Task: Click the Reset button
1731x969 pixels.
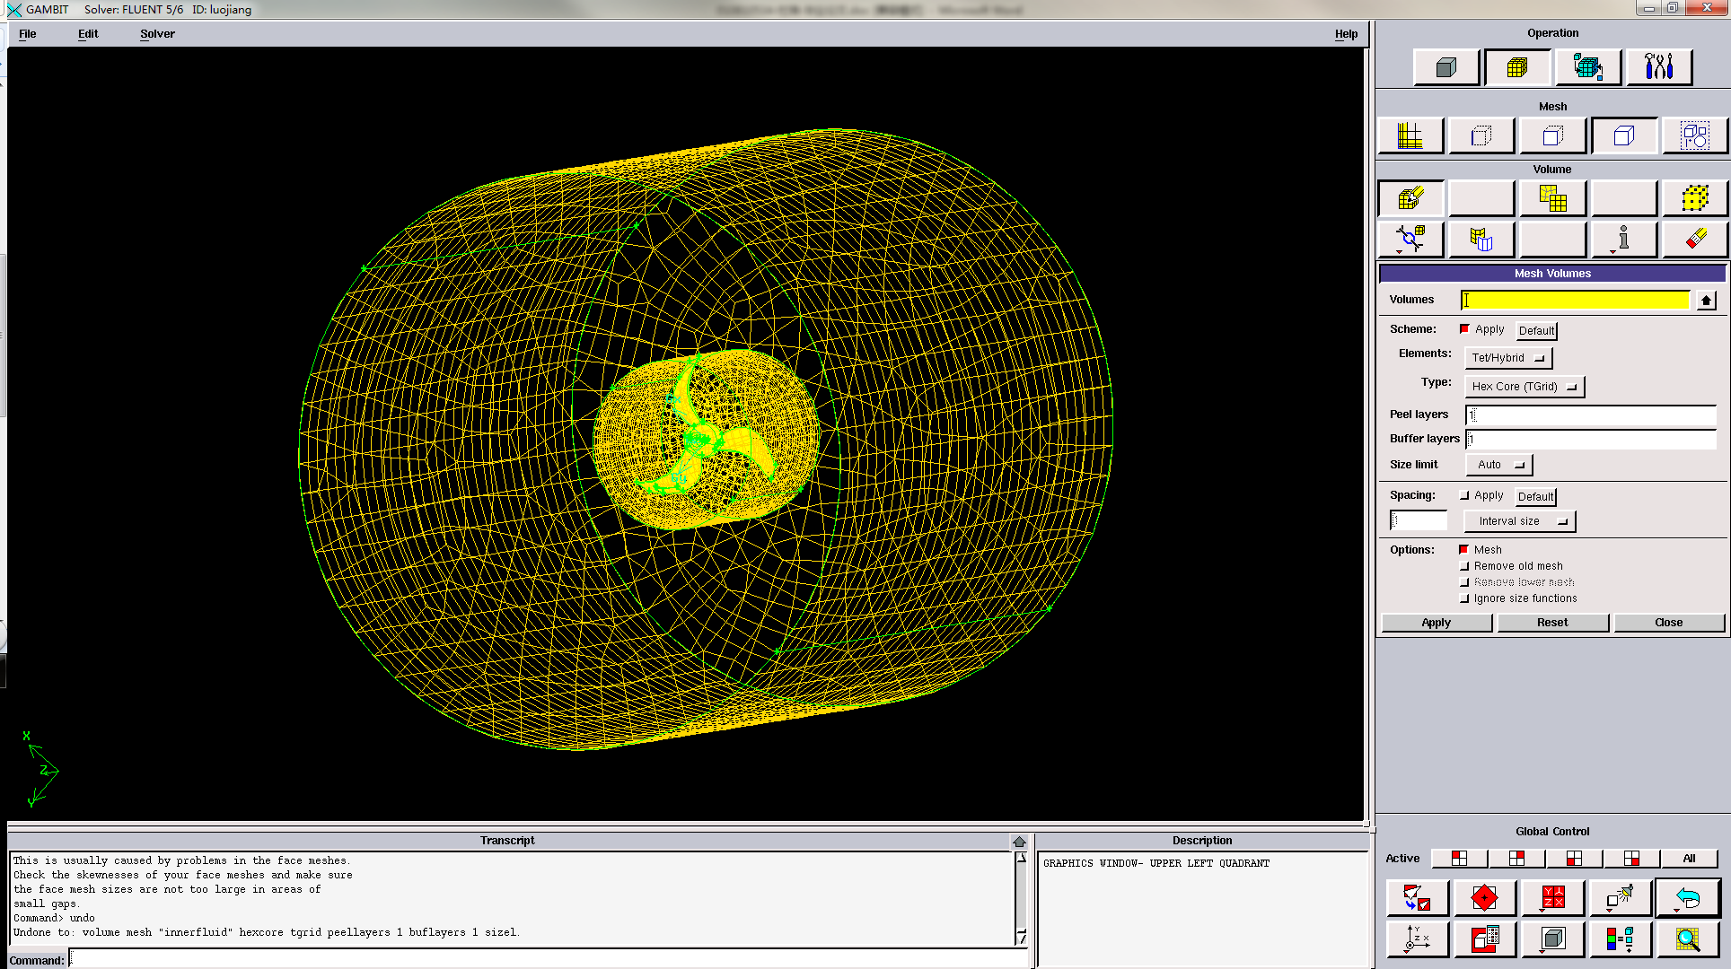Action: pos(1551,623)
